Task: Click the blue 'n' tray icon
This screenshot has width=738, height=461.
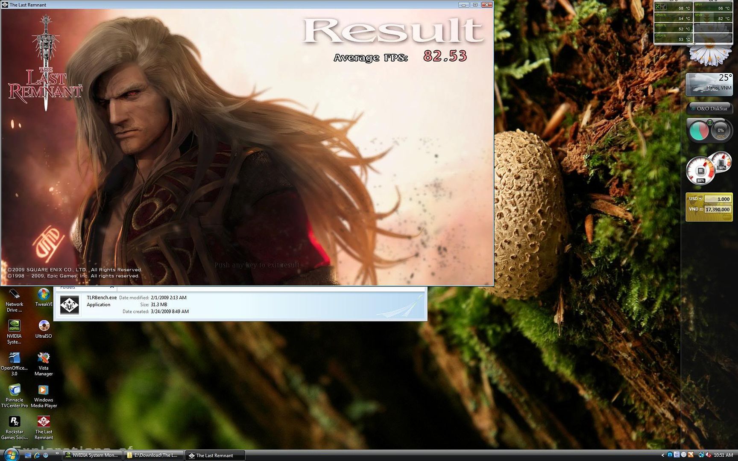Action: click(670, 455)
